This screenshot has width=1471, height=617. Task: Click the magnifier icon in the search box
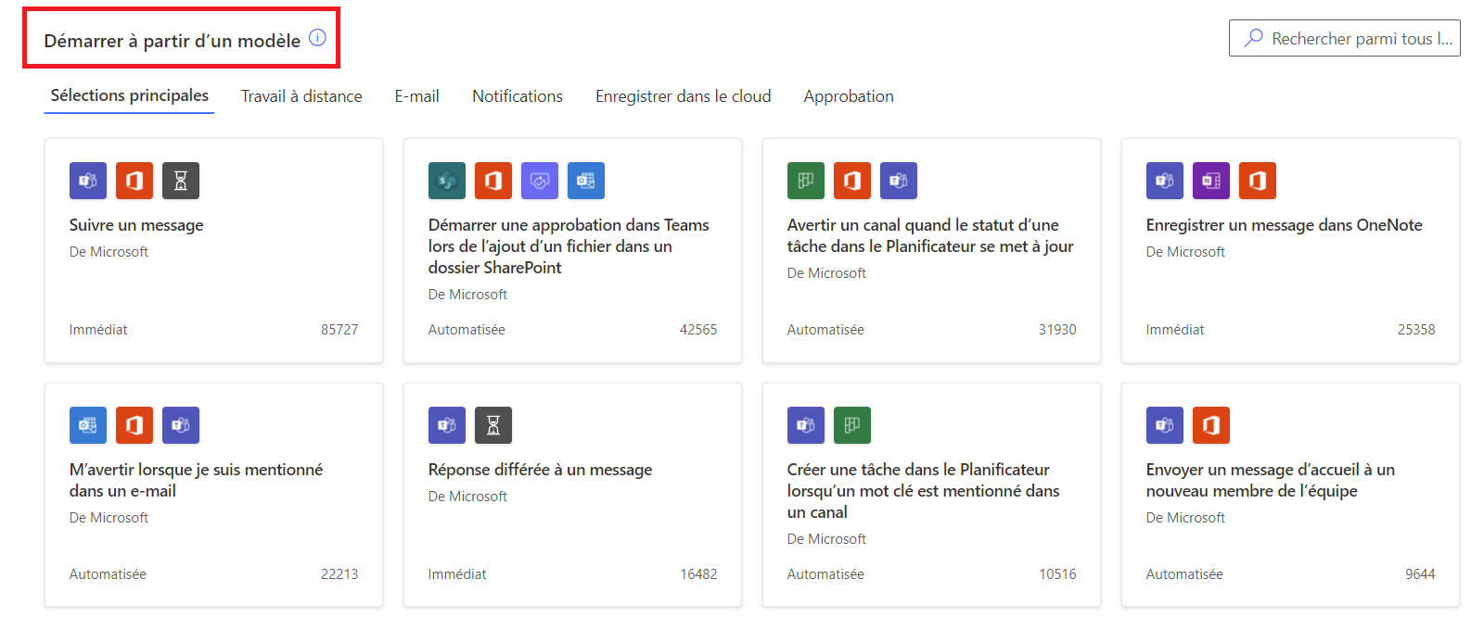tap(1253, 38)
